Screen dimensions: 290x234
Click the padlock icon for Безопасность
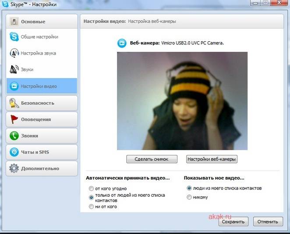pyautogui.click(x=14, y=103)
